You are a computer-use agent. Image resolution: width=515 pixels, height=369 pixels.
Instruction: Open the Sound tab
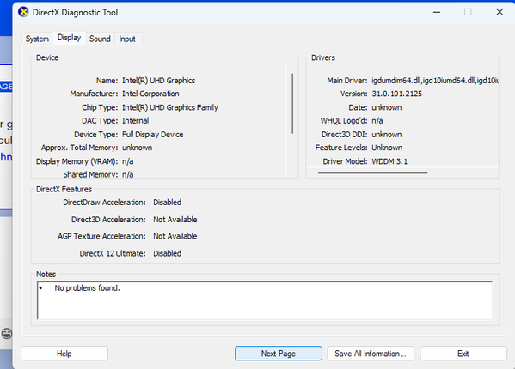click(x=100, y=39)
